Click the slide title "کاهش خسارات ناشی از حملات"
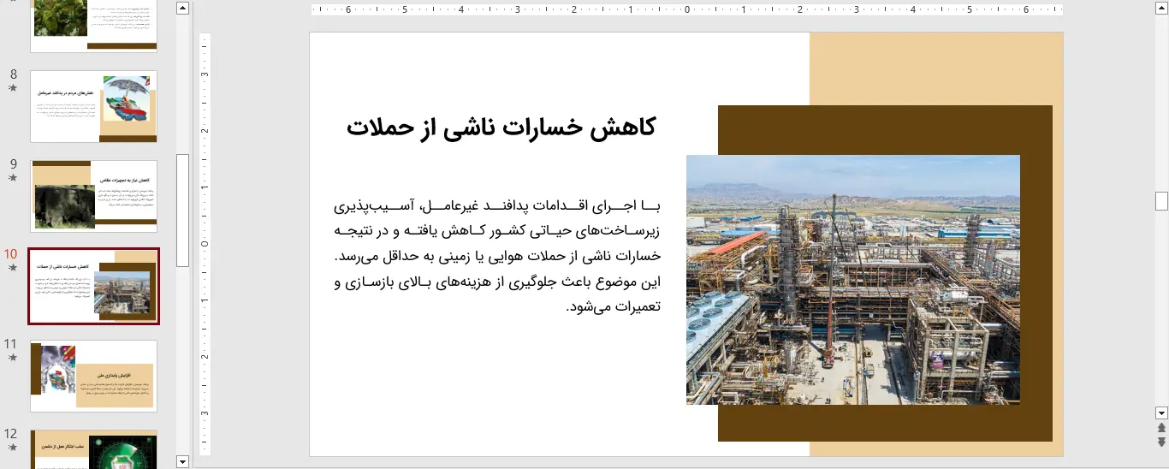 501,128
